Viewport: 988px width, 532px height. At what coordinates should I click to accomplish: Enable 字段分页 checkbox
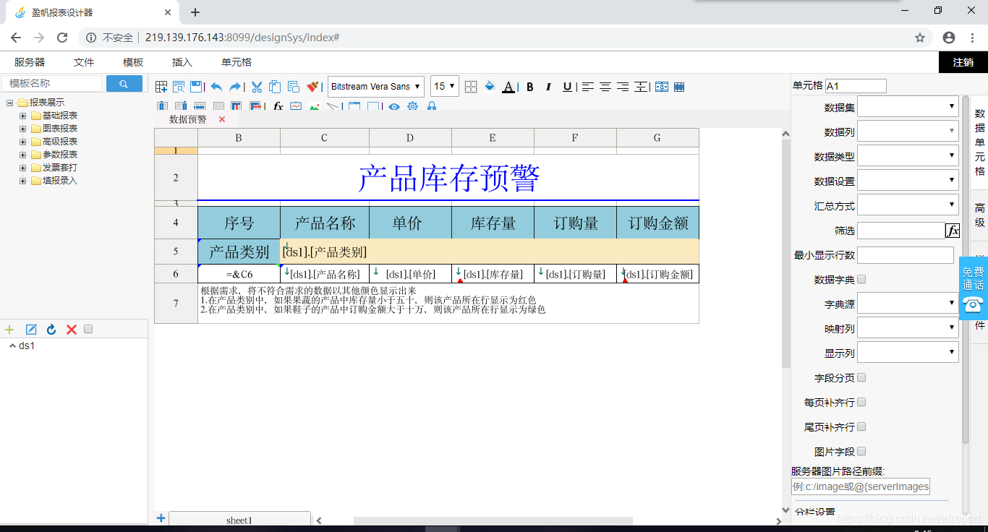click(x=861, y=377)
